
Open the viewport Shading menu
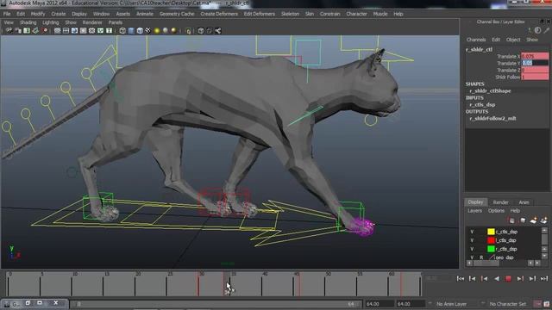(28, 22)
